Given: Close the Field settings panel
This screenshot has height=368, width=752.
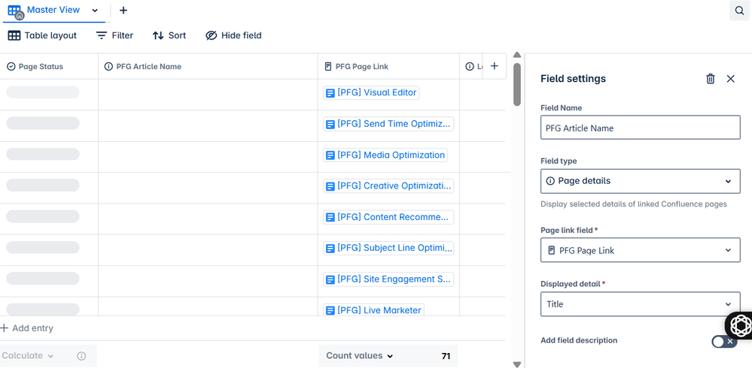Looking at the screenshot, I should 730,79.
